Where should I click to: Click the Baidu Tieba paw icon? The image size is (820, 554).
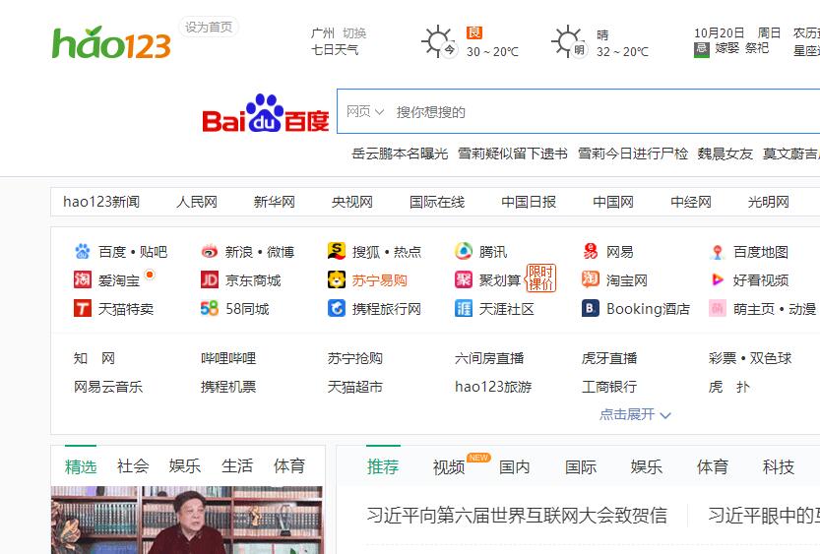(x=82, y=252)
